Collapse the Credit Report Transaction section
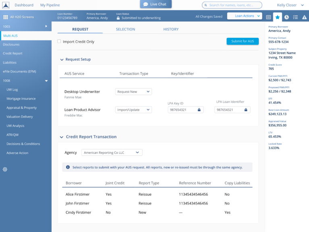The height and width of the screenshot is (232, 309). [62, 137]
